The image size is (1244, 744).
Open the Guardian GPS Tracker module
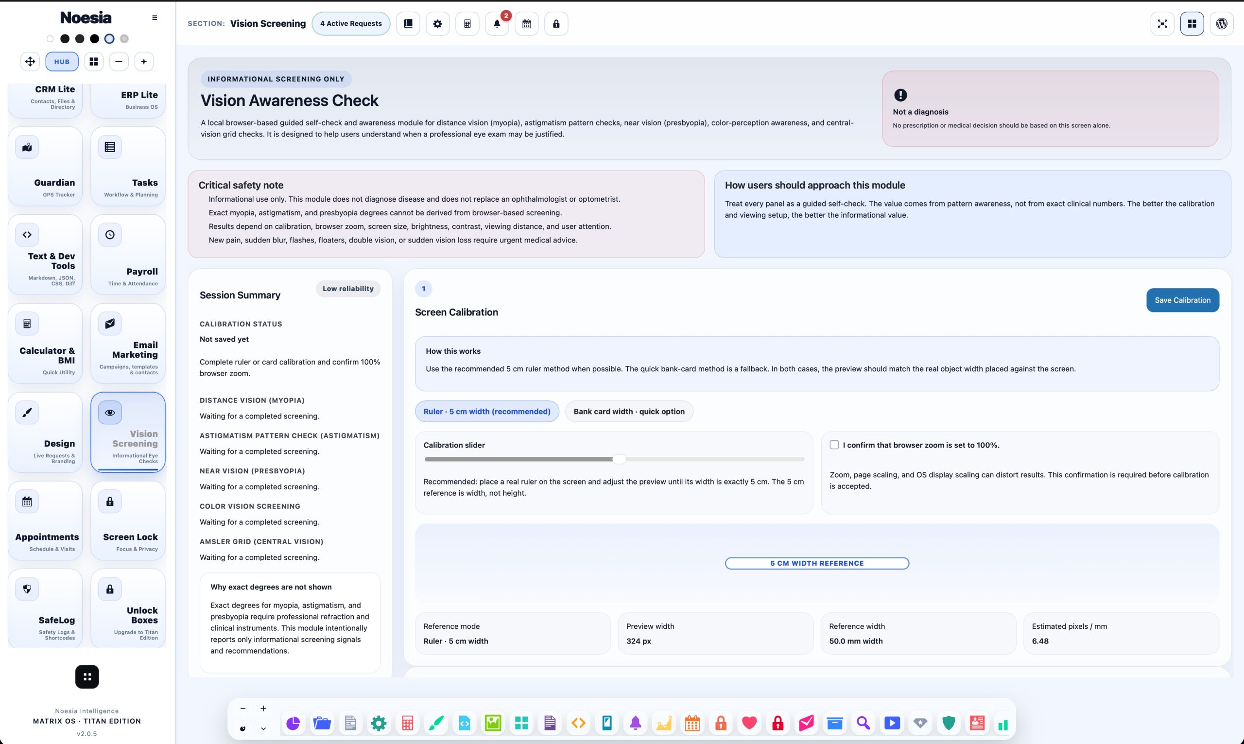[x=45, y=166]
